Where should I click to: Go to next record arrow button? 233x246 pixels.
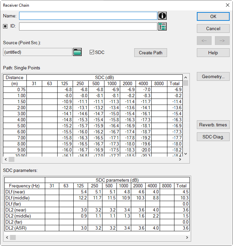222,41
